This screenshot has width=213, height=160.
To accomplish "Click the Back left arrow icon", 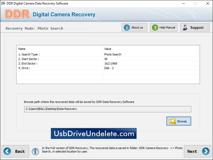I will [7, 151].
